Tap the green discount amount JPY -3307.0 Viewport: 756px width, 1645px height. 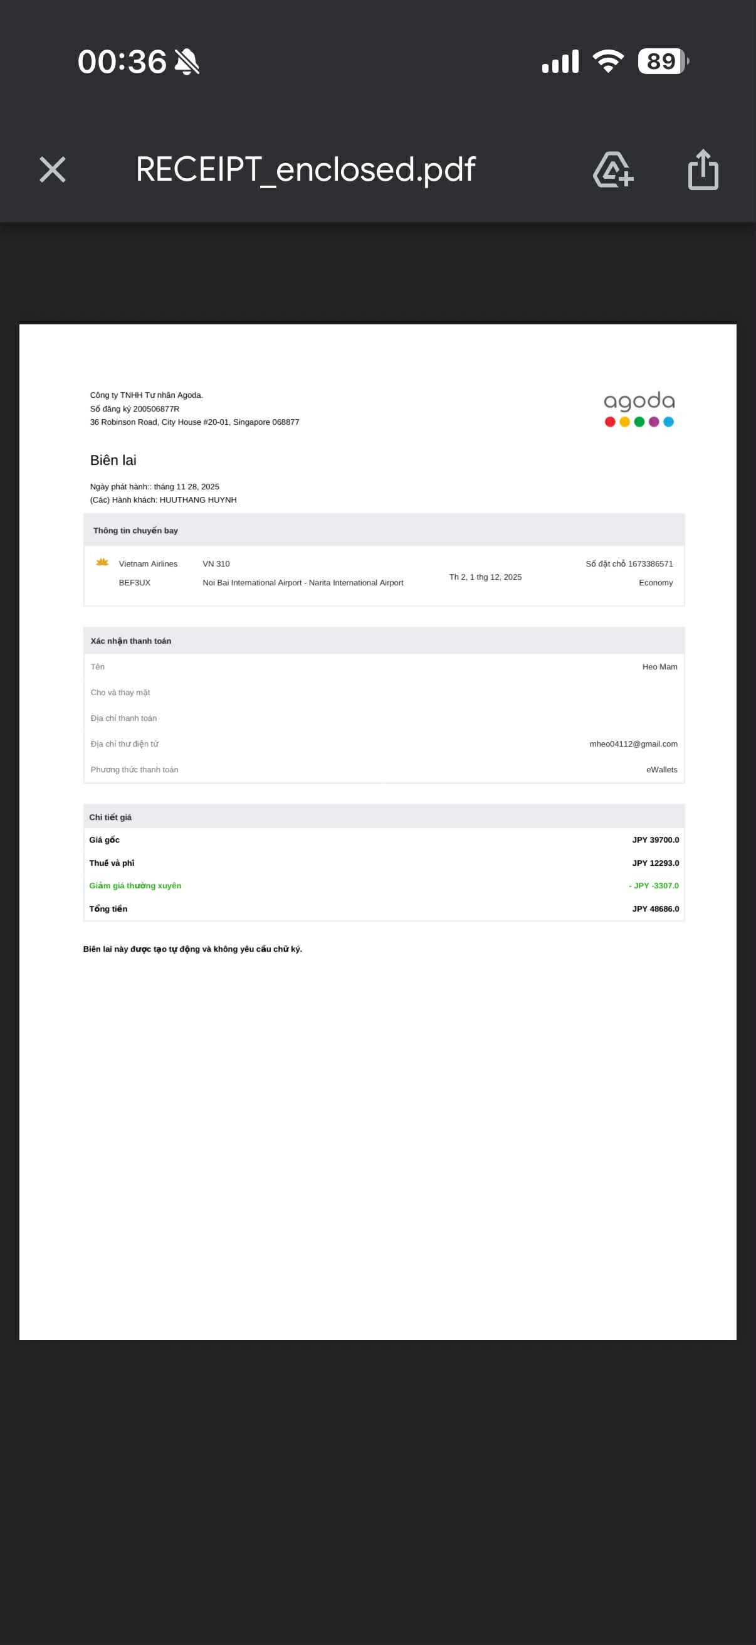(x=654, y=886)
